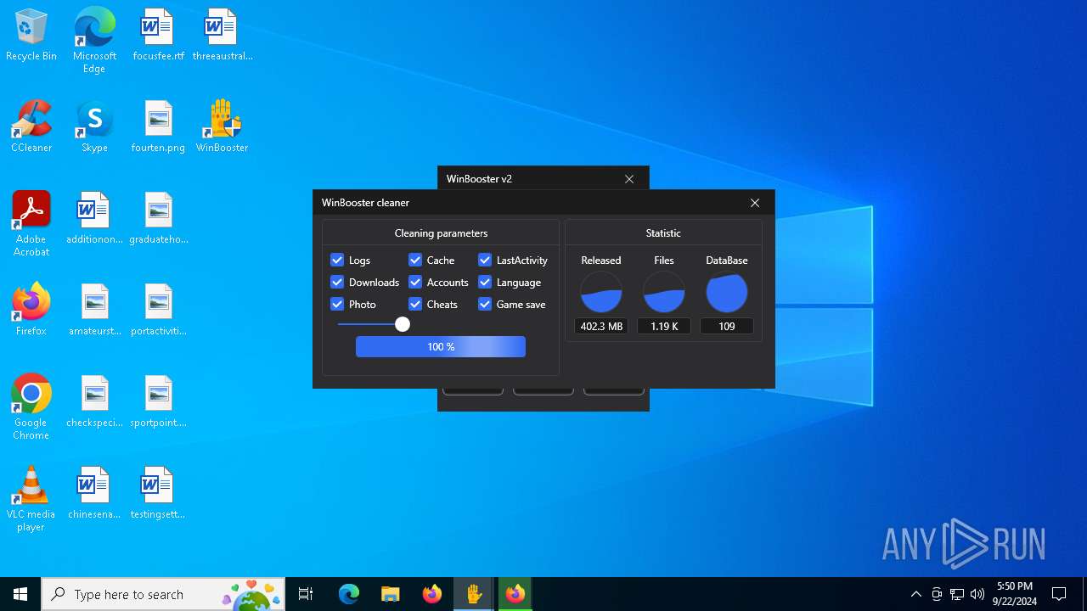Close the WinBooster cleaner window
The height and width of the screenshot is (611, 1087).
[755, 203]
